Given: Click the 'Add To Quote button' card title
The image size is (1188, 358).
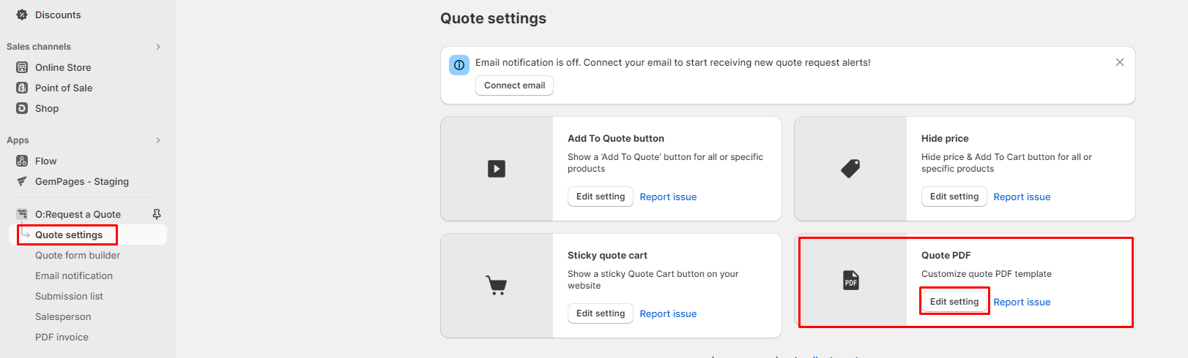Looking at the screenshot, I should pyautogui.click(x=616, y=138).
